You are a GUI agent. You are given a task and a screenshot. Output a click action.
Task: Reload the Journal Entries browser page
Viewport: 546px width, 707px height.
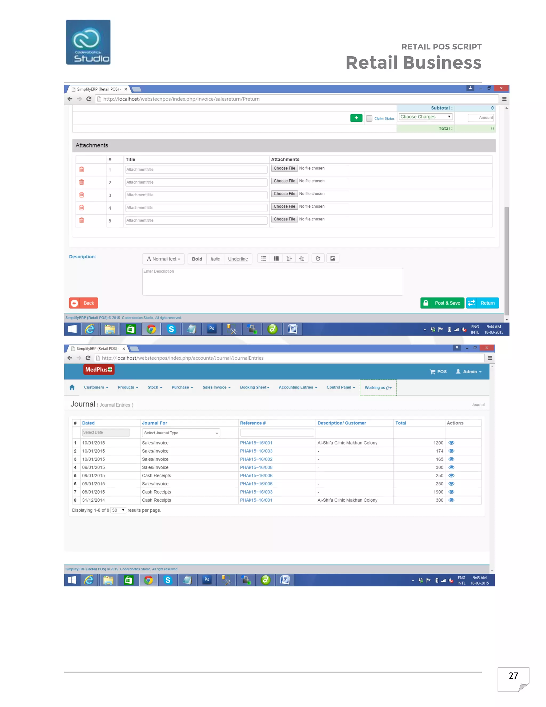pyautogui.click(x=88, y=358)
